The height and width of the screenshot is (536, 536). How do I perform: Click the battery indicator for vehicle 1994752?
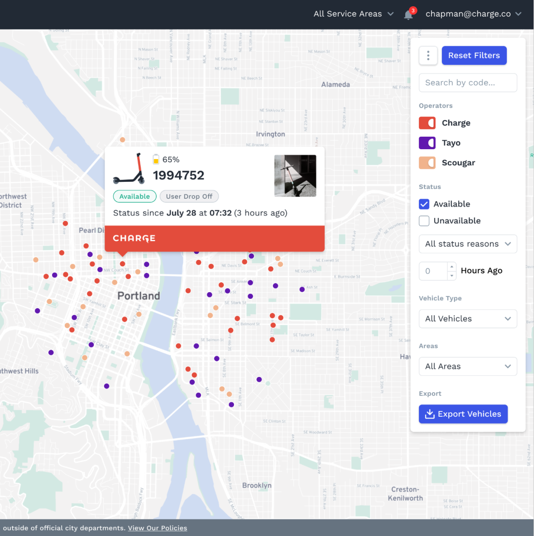156,159
